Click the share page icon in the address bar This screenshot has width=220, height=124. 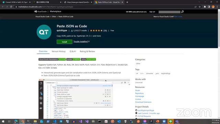196,7
